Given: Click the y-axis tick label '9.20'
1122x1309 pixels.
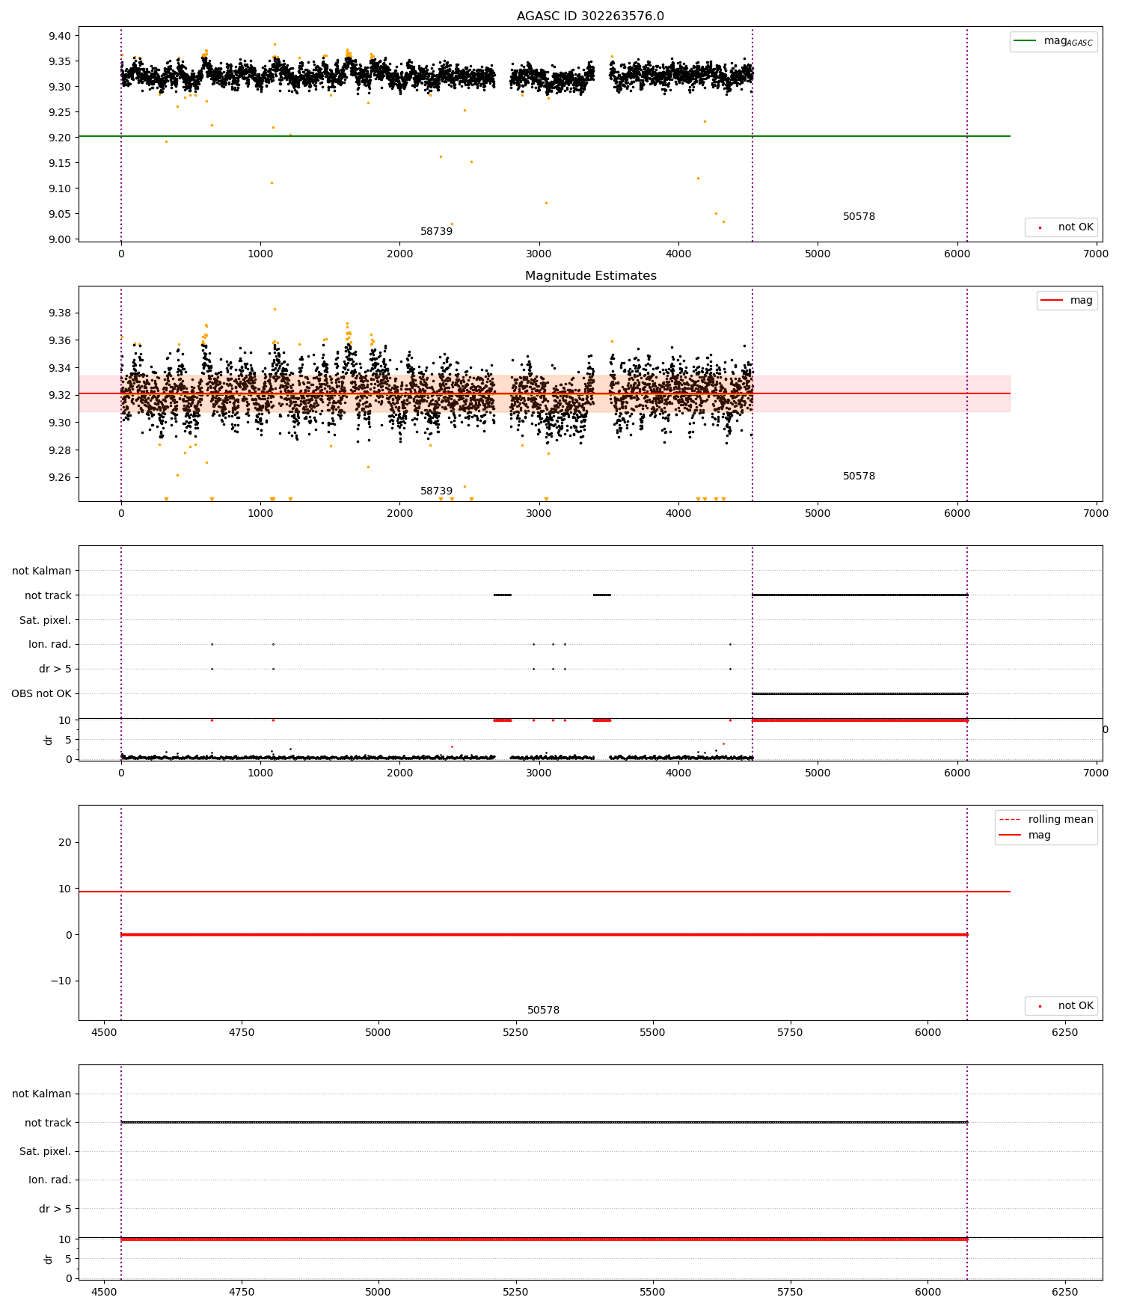Looking at the screenshot, I should coord(60,138).
